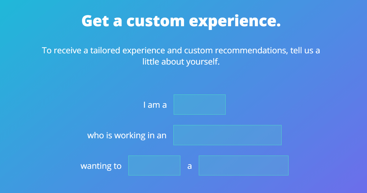Select the role field beside "I am a"
The width and height of the screenshot is (367, 193).
[x=199, y=105]
